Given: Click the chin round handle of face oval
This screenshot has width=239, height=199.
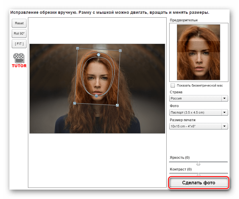Looking at the screenshot, I should click(97, 96).
